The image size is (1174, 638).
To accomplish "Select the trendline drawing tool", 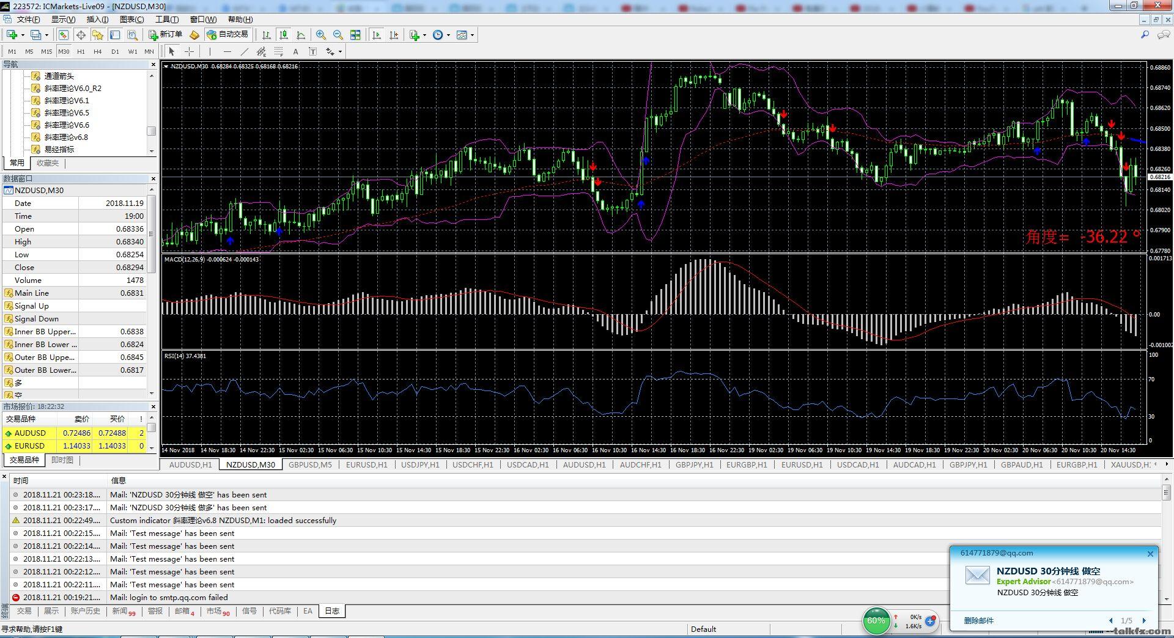I will pyautogui.click(x=244, y=51).
